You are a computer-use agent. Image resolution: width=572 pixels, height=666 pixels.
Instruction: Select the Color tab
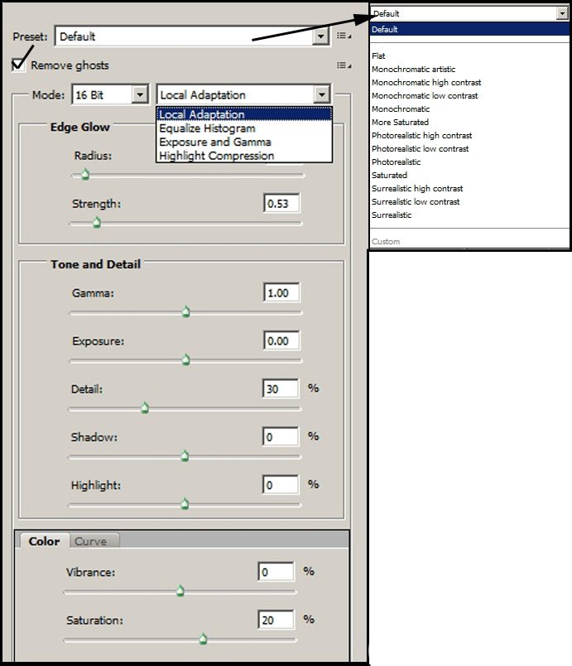[44, 541]
